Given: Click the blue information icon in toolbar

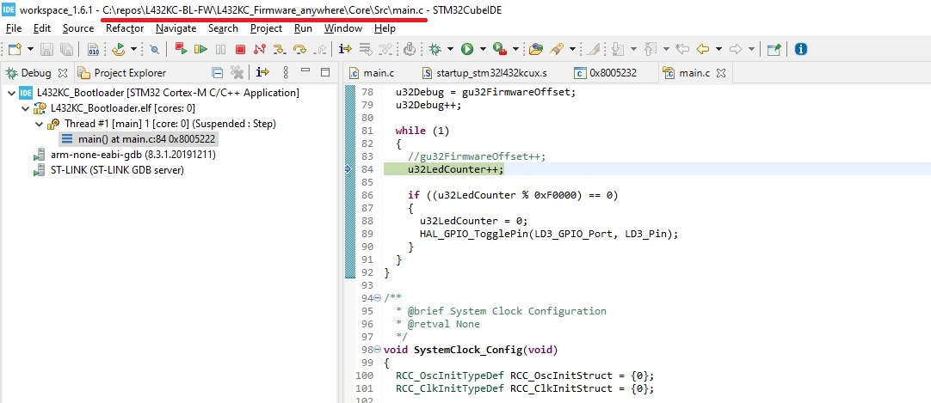Looking at the screenshot, I should (800, 49).
